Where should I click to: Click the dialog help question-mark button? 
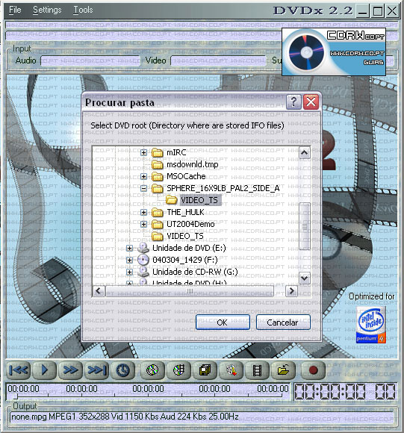click(293, 102)
